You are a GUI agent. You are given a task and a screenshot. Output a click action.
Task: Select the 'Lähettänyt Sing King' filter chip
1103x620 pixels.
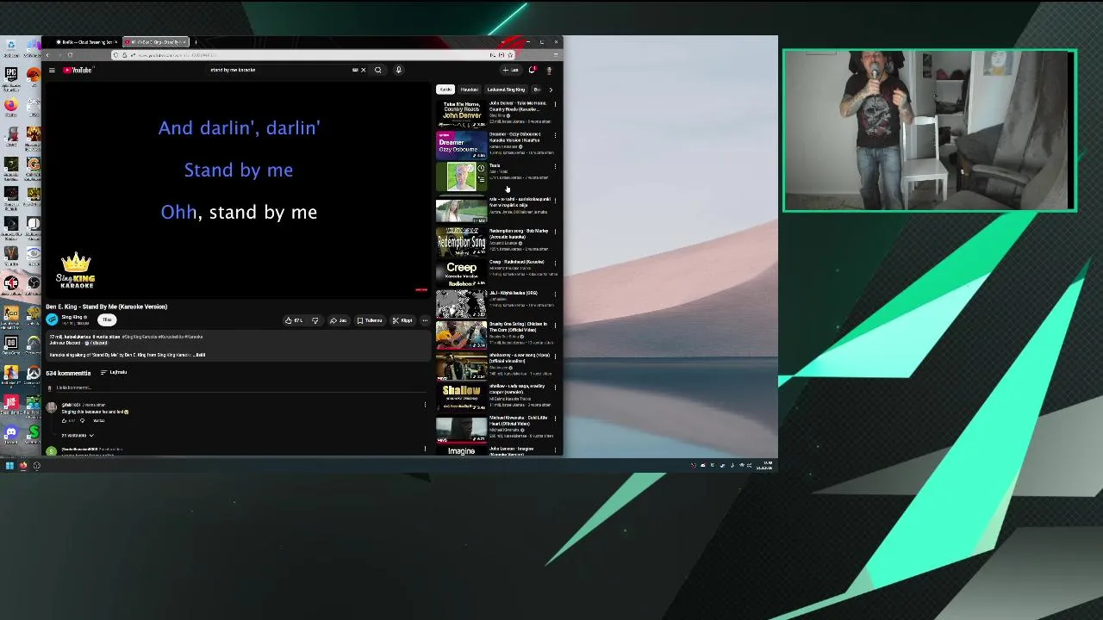(506, 90)
